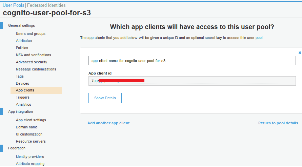Open Users and groups page
Screen dimensions: 302x167
pos(31,34)
